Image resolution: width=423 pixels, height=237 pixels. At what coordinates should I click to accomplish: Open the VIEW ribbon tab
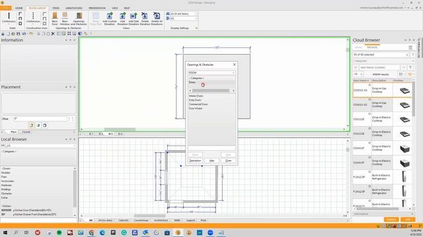click(115, 8)
